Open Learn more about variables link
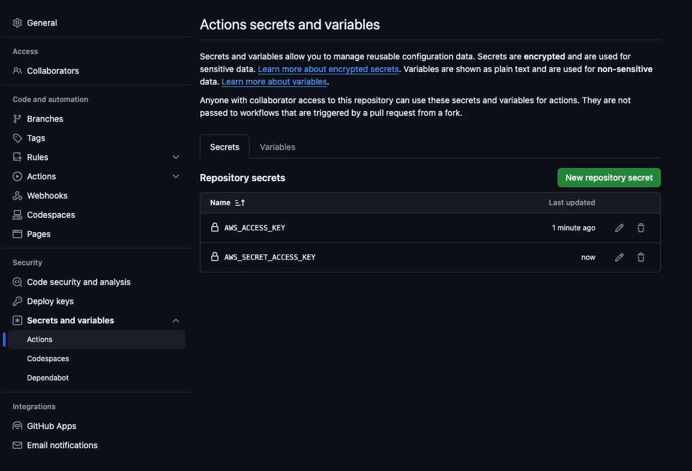The image size is (692, 471). point(274,82)
